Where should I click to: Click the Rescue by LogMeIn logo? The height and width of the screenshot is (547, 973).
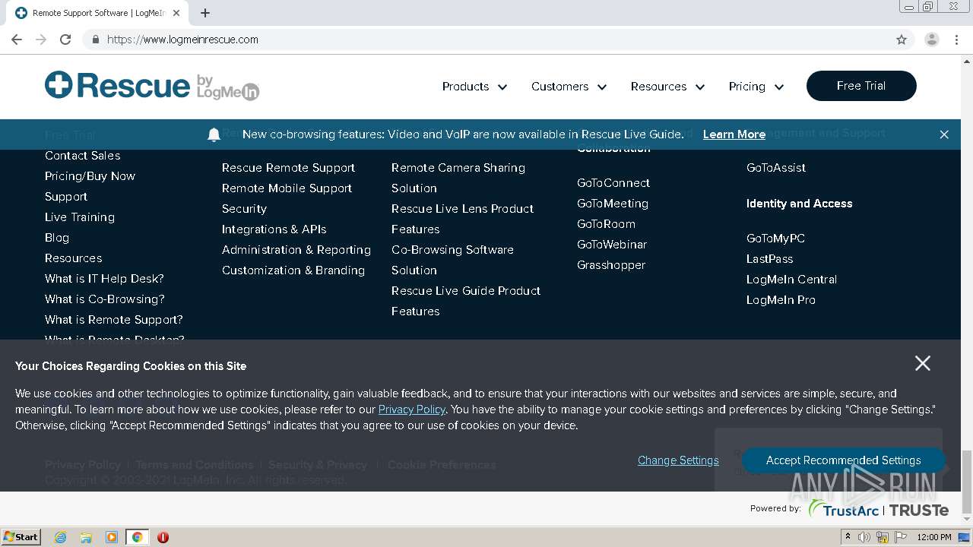click(x=152, y=86)
